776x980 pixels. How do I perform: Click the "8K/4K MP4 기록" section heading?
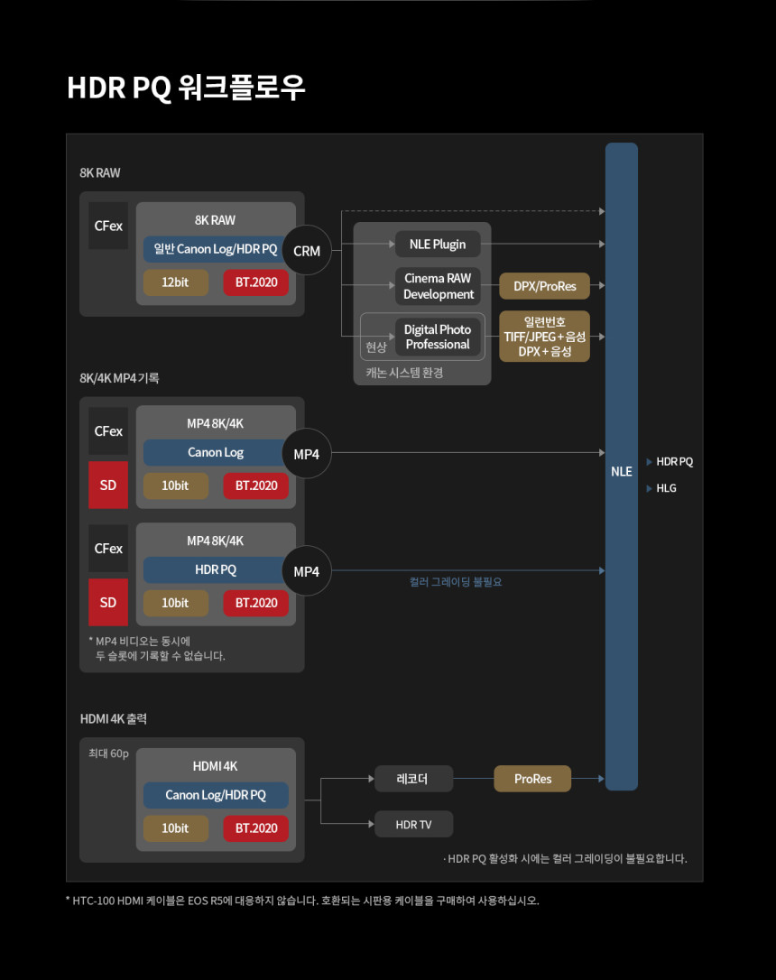tap(119, 378)
